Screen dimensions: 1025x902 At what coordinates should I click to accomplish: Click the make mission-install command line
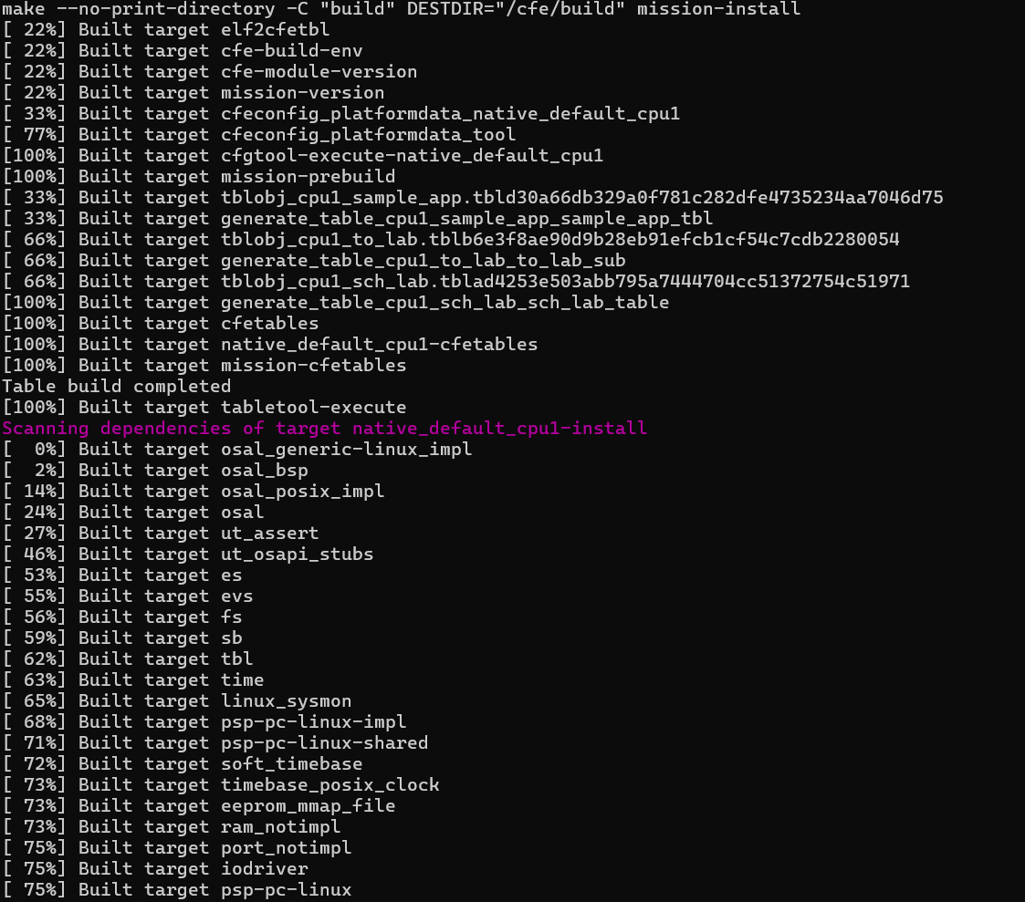402,9
